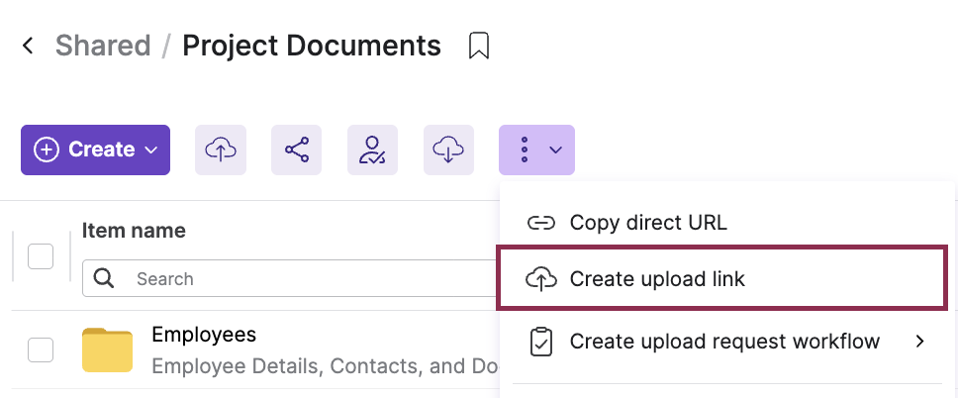
Task: Click the cloud download toolbar icon
Action: [448, 149]
